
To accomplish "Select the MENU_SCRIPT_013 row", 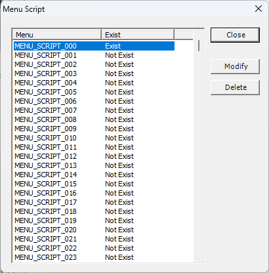I will pos(94,165).
